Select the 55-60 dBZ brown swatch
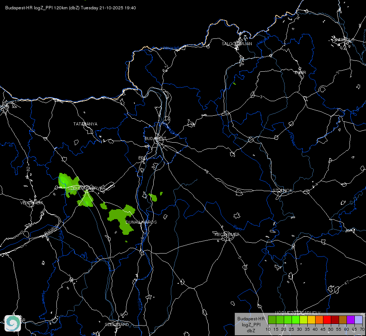Screen dimensions: 366x336 [343, 320]
